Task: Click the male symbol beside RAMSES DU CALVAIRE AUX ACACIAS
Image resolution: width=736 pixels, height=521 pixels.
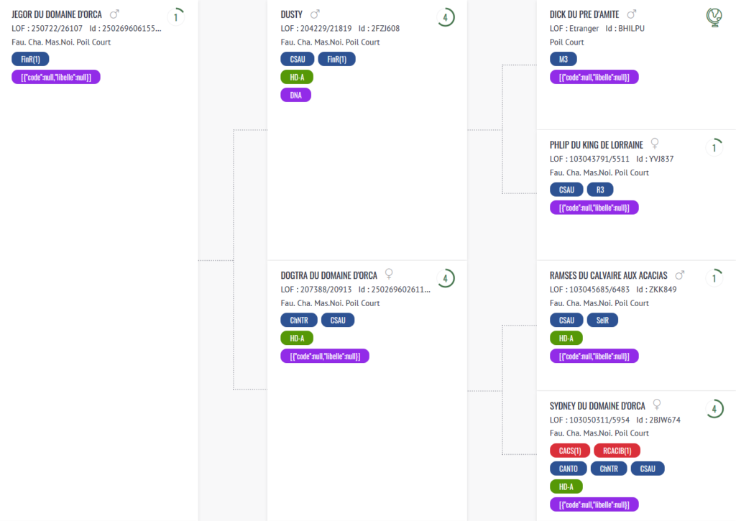Action: [680, 275]
